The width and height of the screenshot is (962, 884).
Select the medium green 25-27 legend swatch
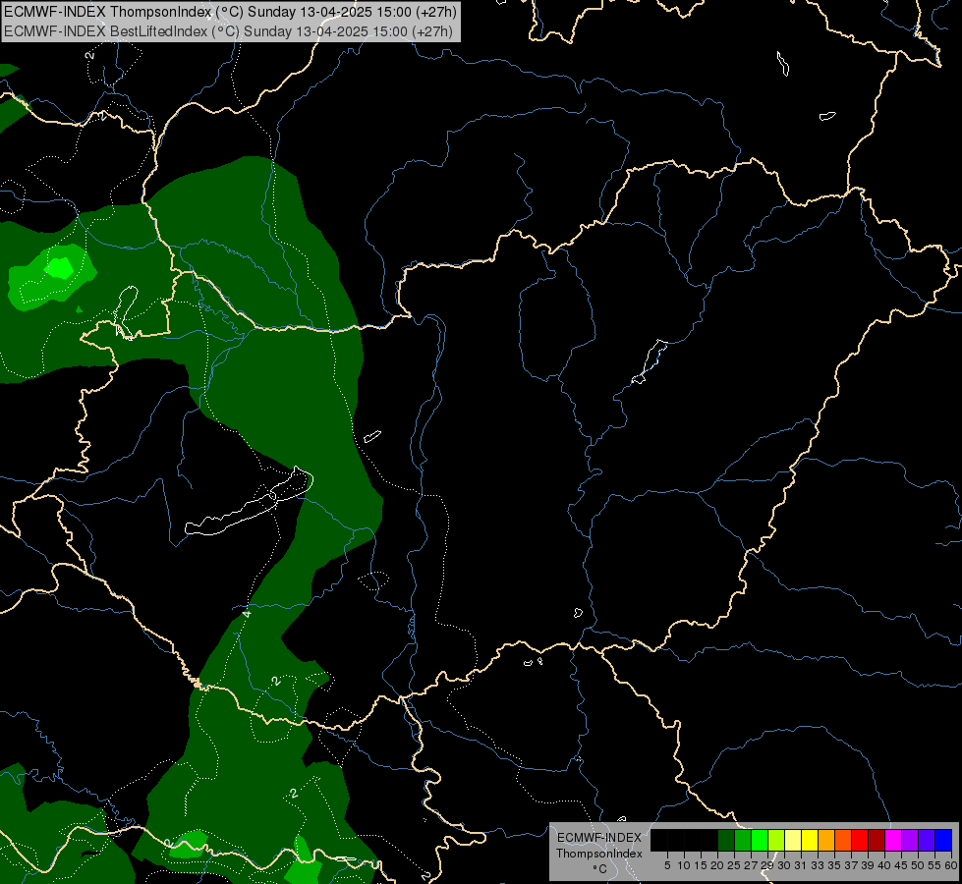[x=743, y=840]
